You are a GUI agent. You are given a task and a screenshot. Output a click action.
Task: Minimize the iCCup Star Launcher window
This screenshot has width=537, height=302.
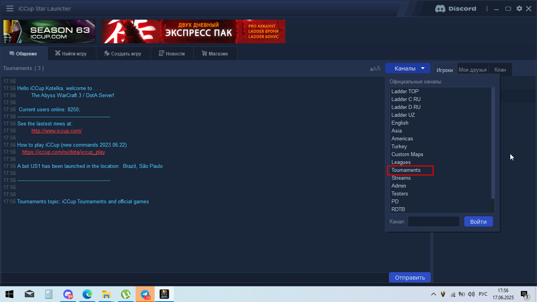[x=497, y=9]
